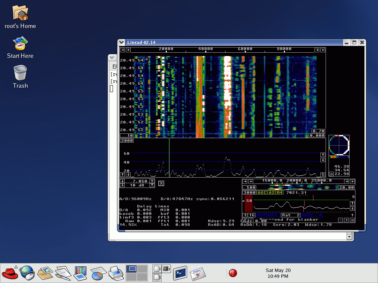Click the left arrow at waterfall frequency scale right end
The width and height of the screenshot is (378, 283).
(323, 50)
